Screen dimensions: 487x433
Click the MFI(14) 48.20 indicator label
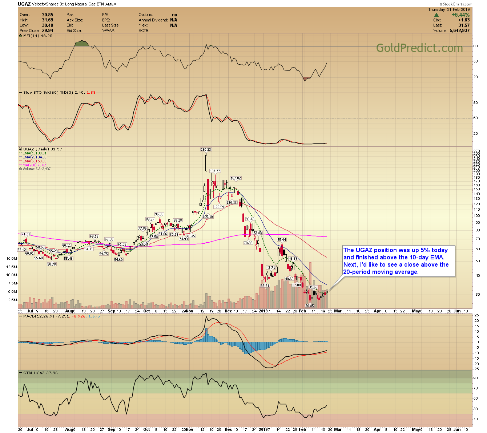[x=37, y=36]
